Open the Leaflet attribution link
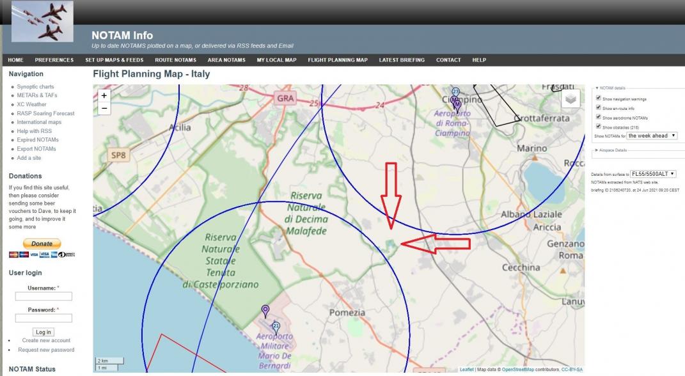This screenshot has height=376, width=685. click(466, 370)
